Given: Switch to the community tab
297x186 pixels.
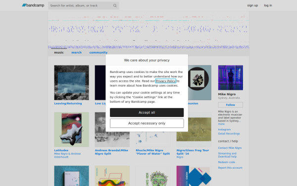Looking at the screenshot, I should point(99,53).
